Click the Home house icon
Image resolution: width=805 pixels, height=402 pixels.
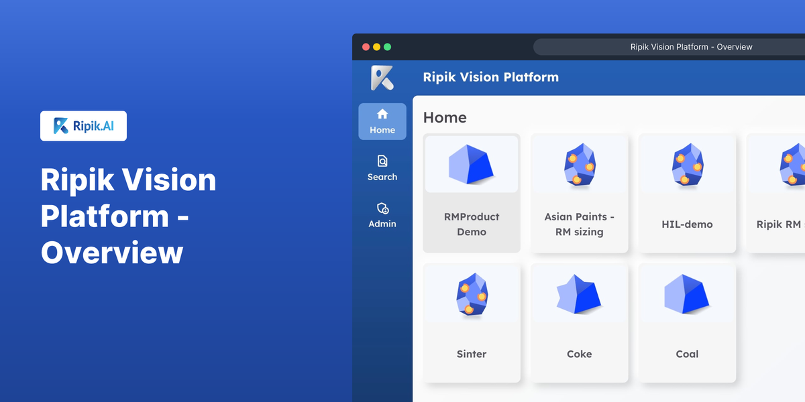pyautogui.click(x=382, y=114)
